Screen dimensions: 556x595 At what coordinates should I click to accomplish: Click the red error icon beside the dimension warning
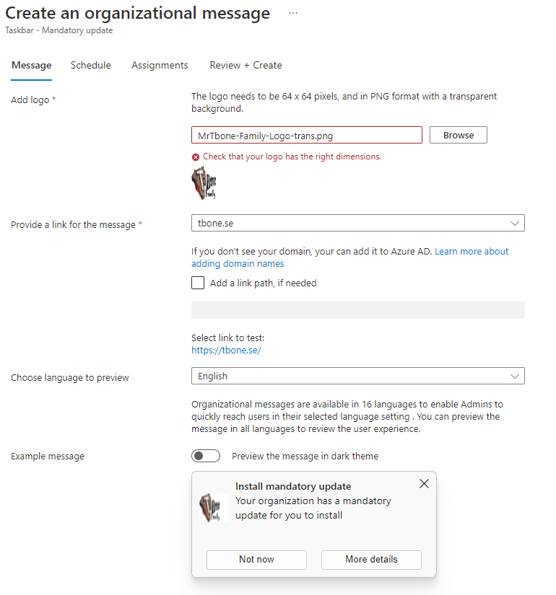pyautogui.click(x=195, y=157)
